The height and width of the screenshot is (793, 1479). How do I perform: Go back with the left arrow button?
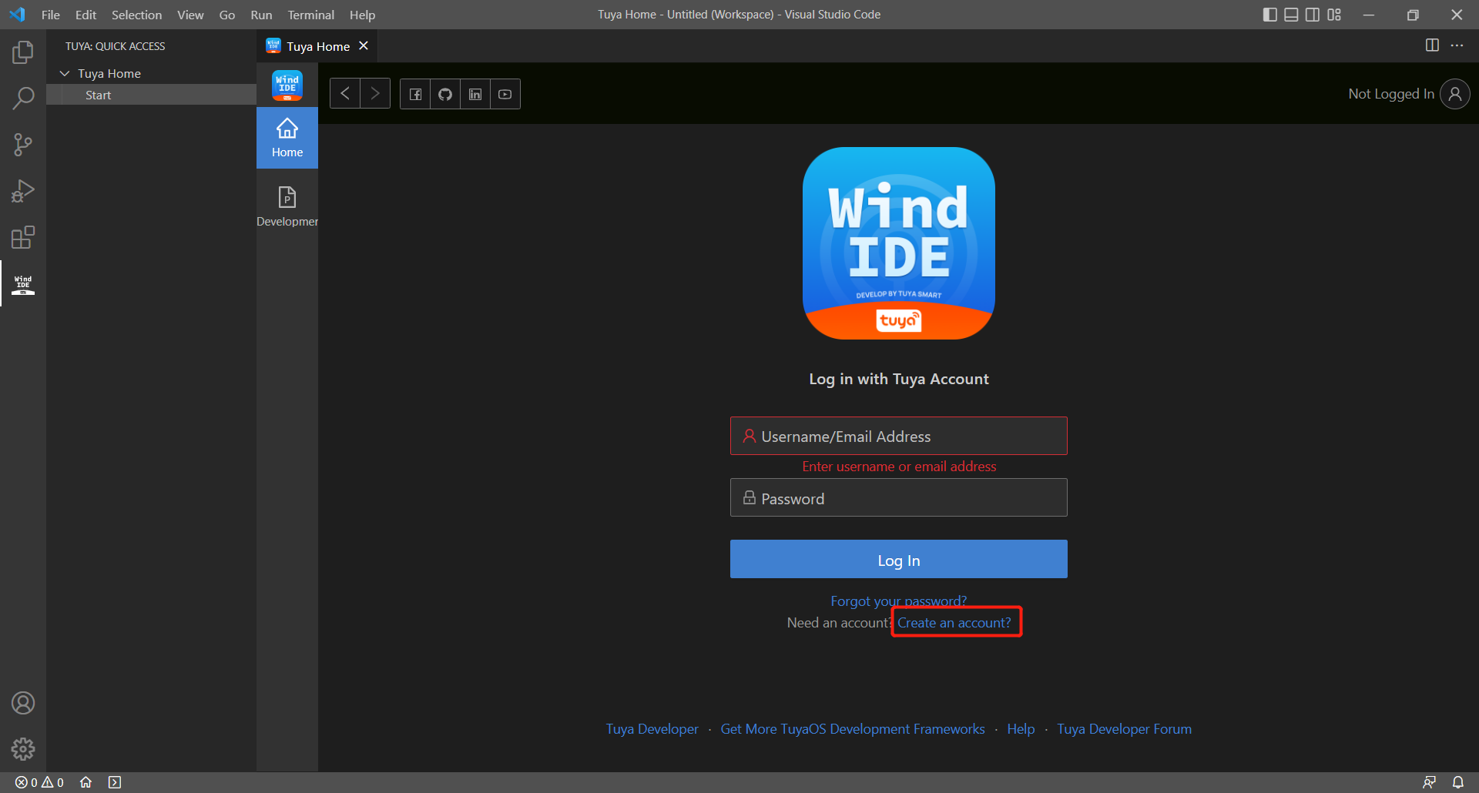point(345,94)
